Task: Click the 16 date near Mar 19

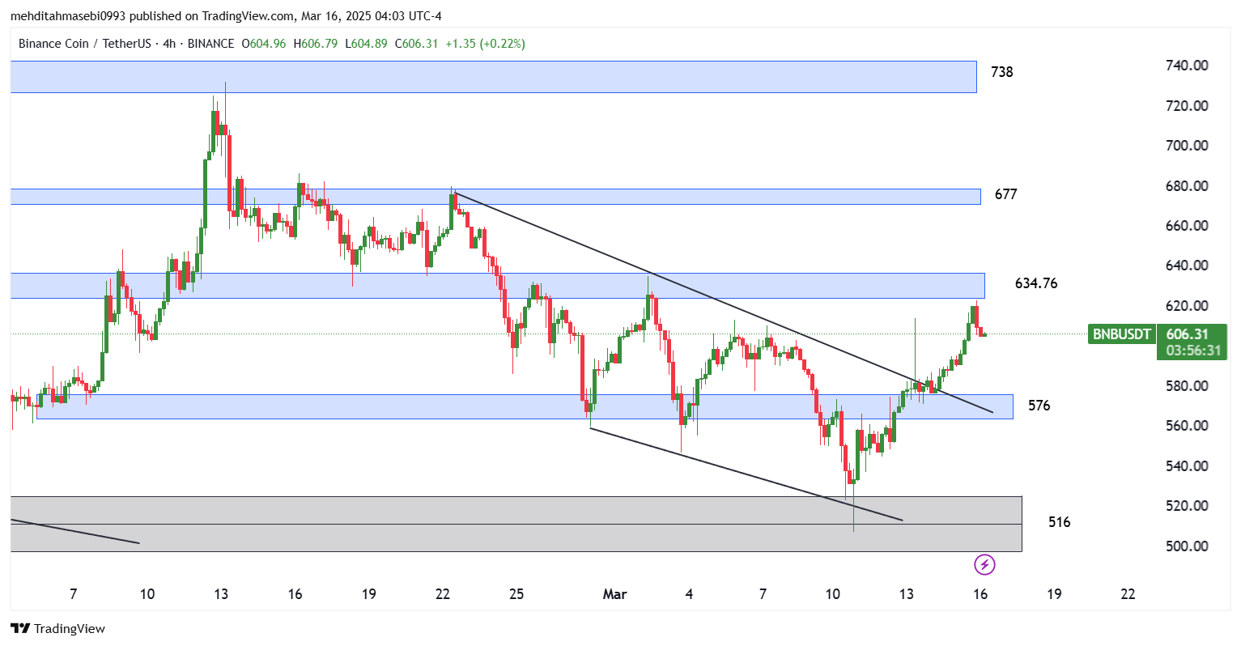Action: click(x=980, y=594)
